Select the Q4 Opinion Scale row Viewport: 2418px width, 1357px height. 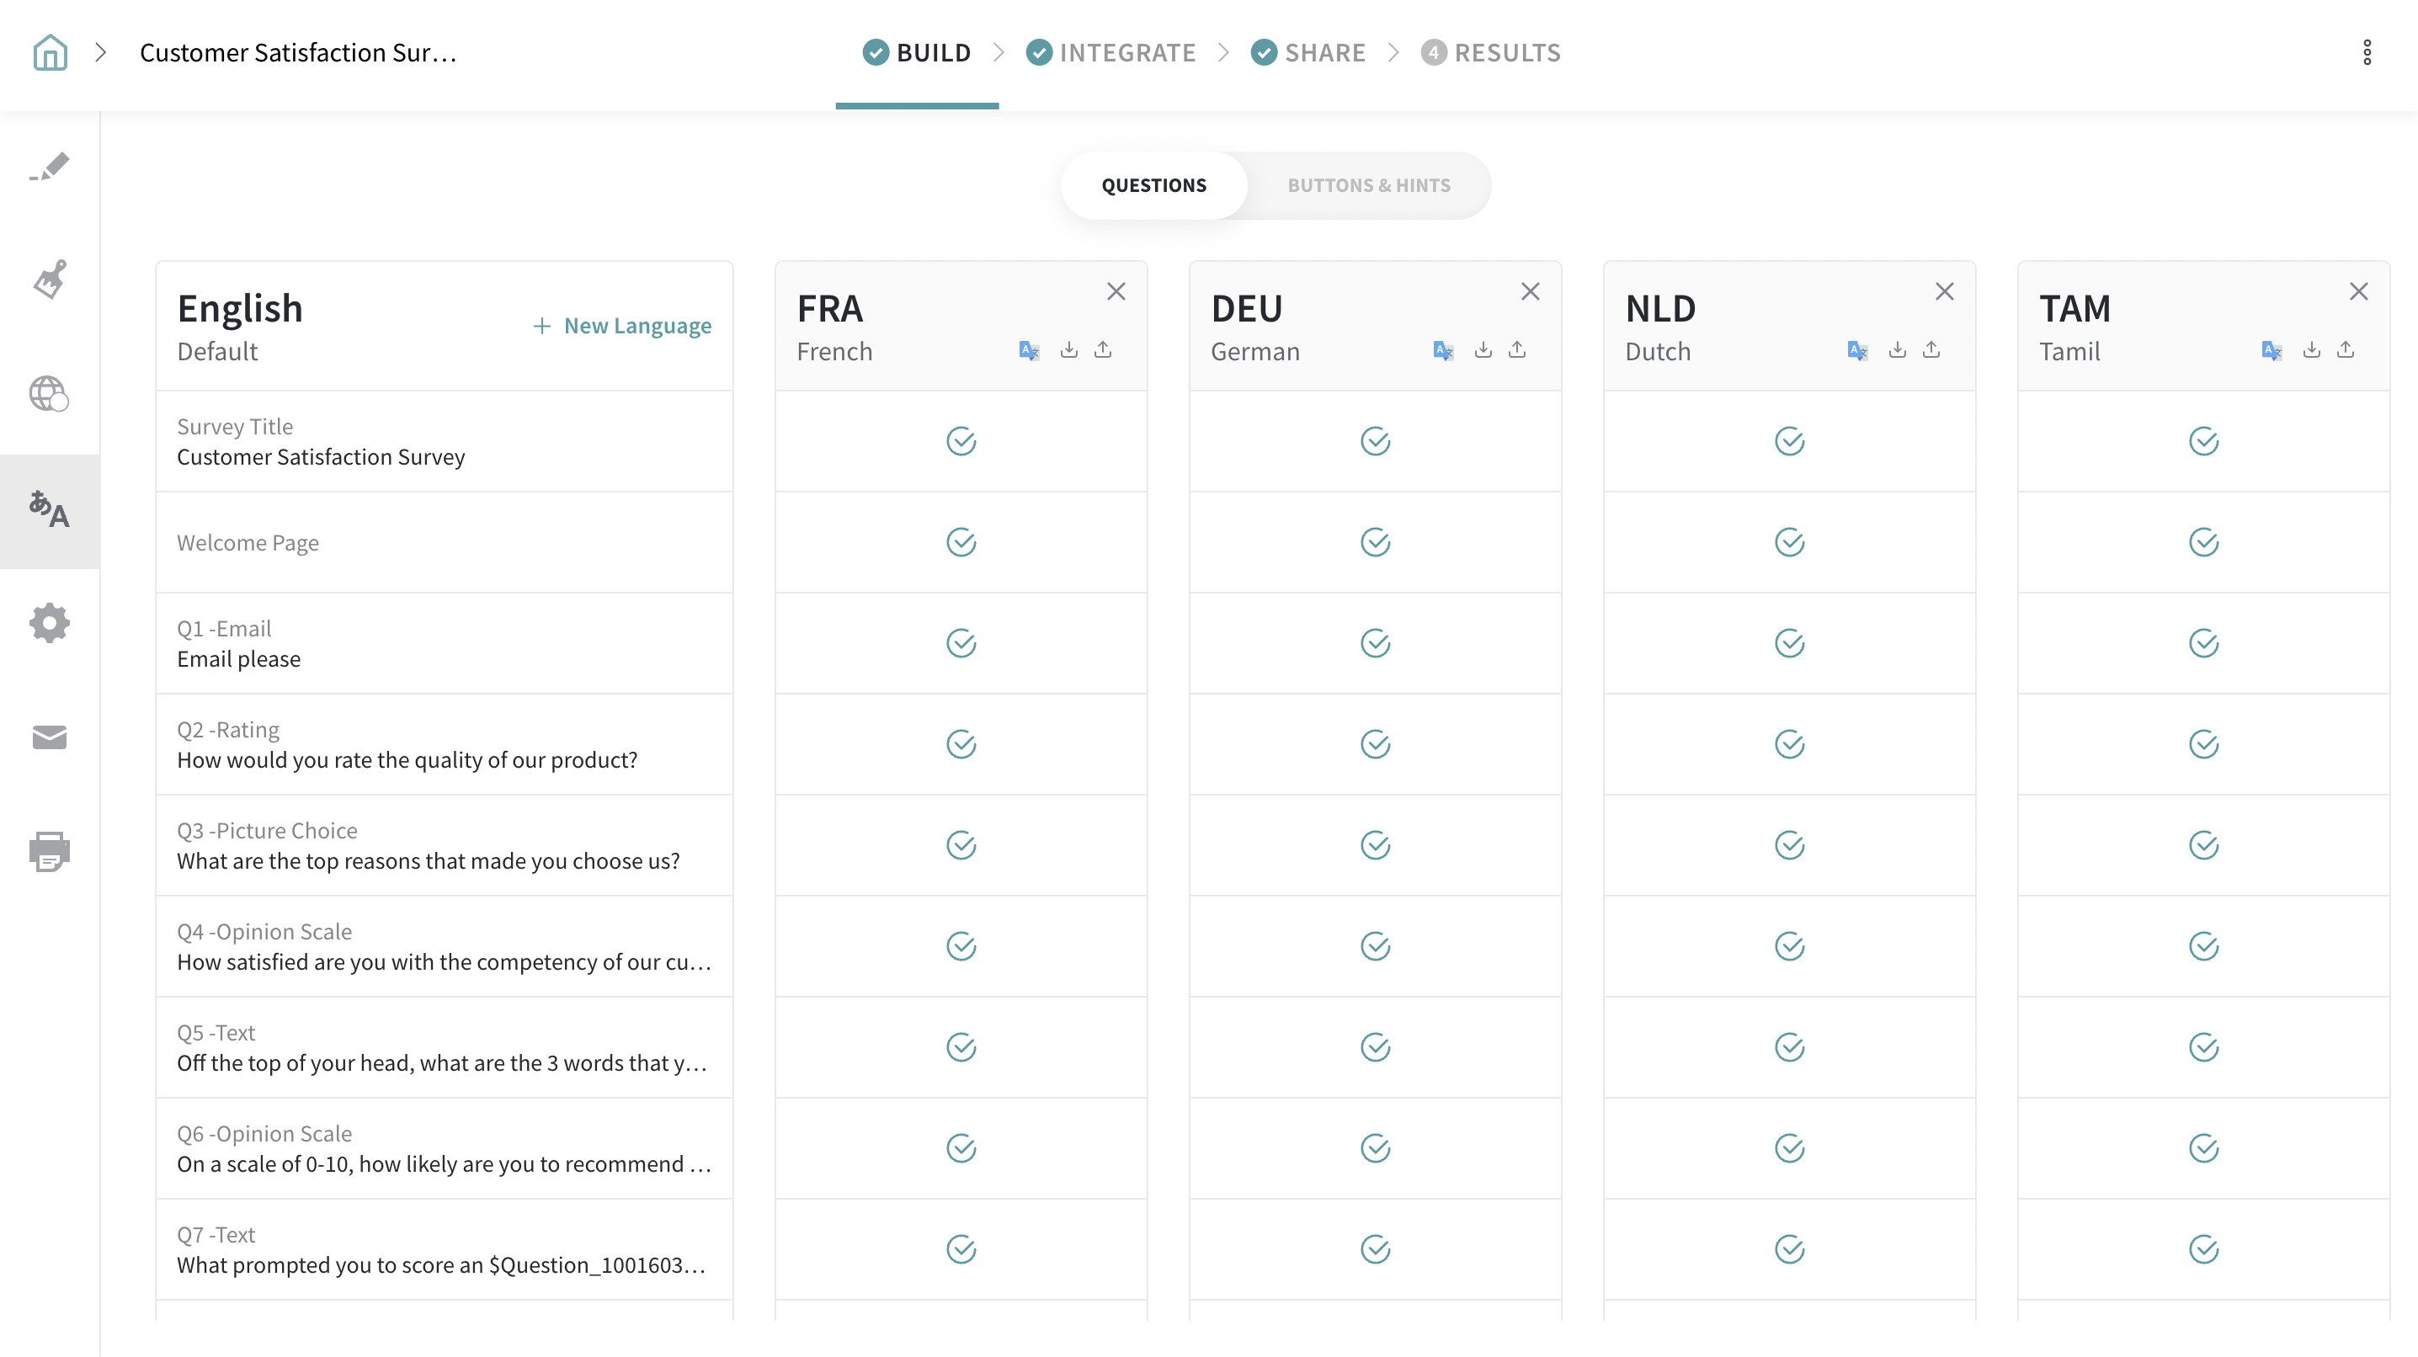point(444,947)
